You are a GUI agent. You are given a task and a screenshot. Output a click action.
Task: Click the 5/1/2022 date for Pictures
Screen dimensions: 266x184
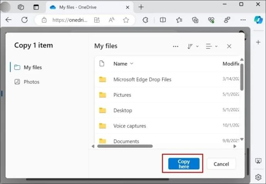click(x=231, y=94)
